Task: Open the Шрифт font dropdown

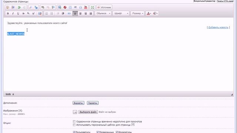Action: pyautogui.click(x=121, y=13)
